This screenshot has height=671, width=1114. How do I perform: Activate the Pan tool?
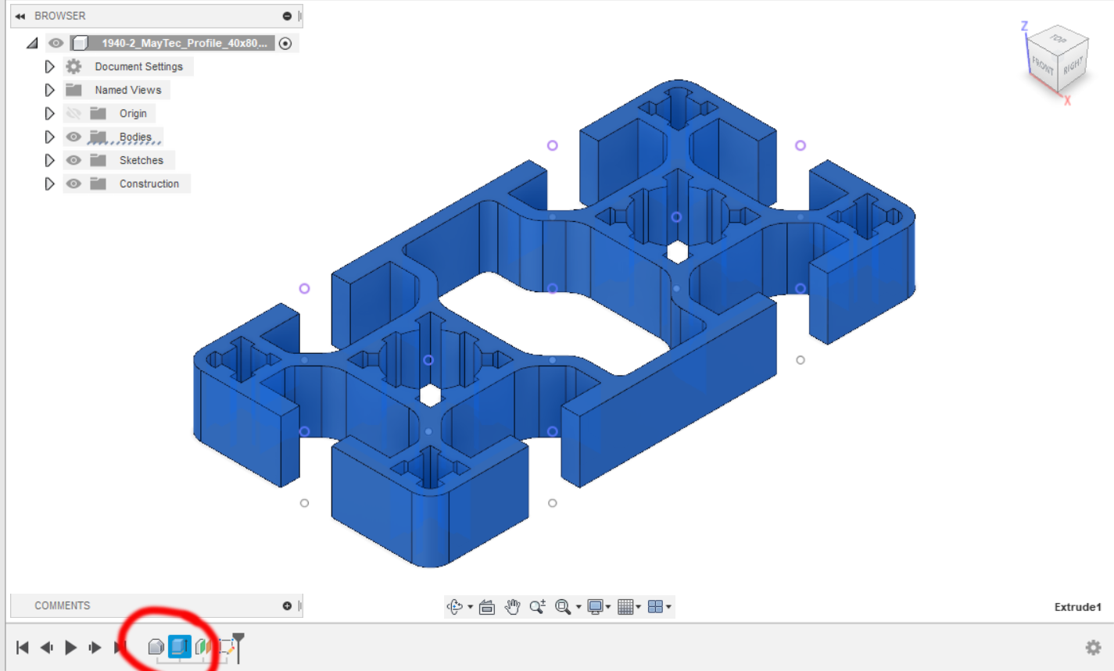512,605
